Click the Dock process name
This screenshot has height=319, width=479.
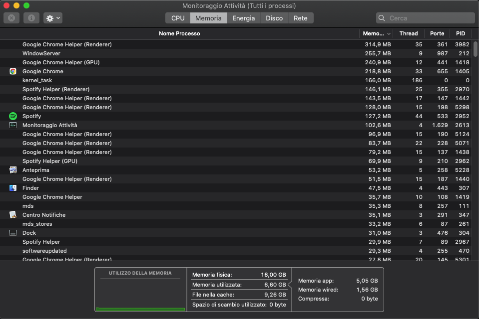coord(29,233)
